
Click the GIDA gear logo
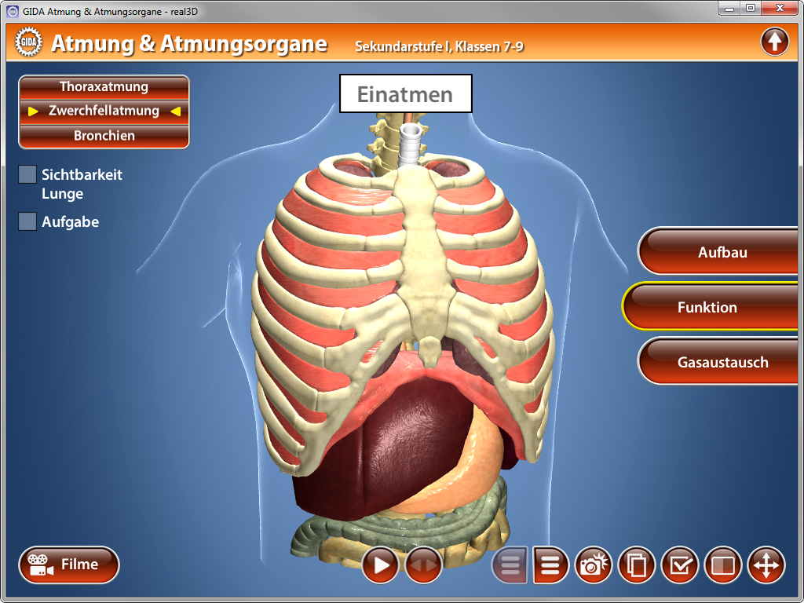[x=28, y=43]
